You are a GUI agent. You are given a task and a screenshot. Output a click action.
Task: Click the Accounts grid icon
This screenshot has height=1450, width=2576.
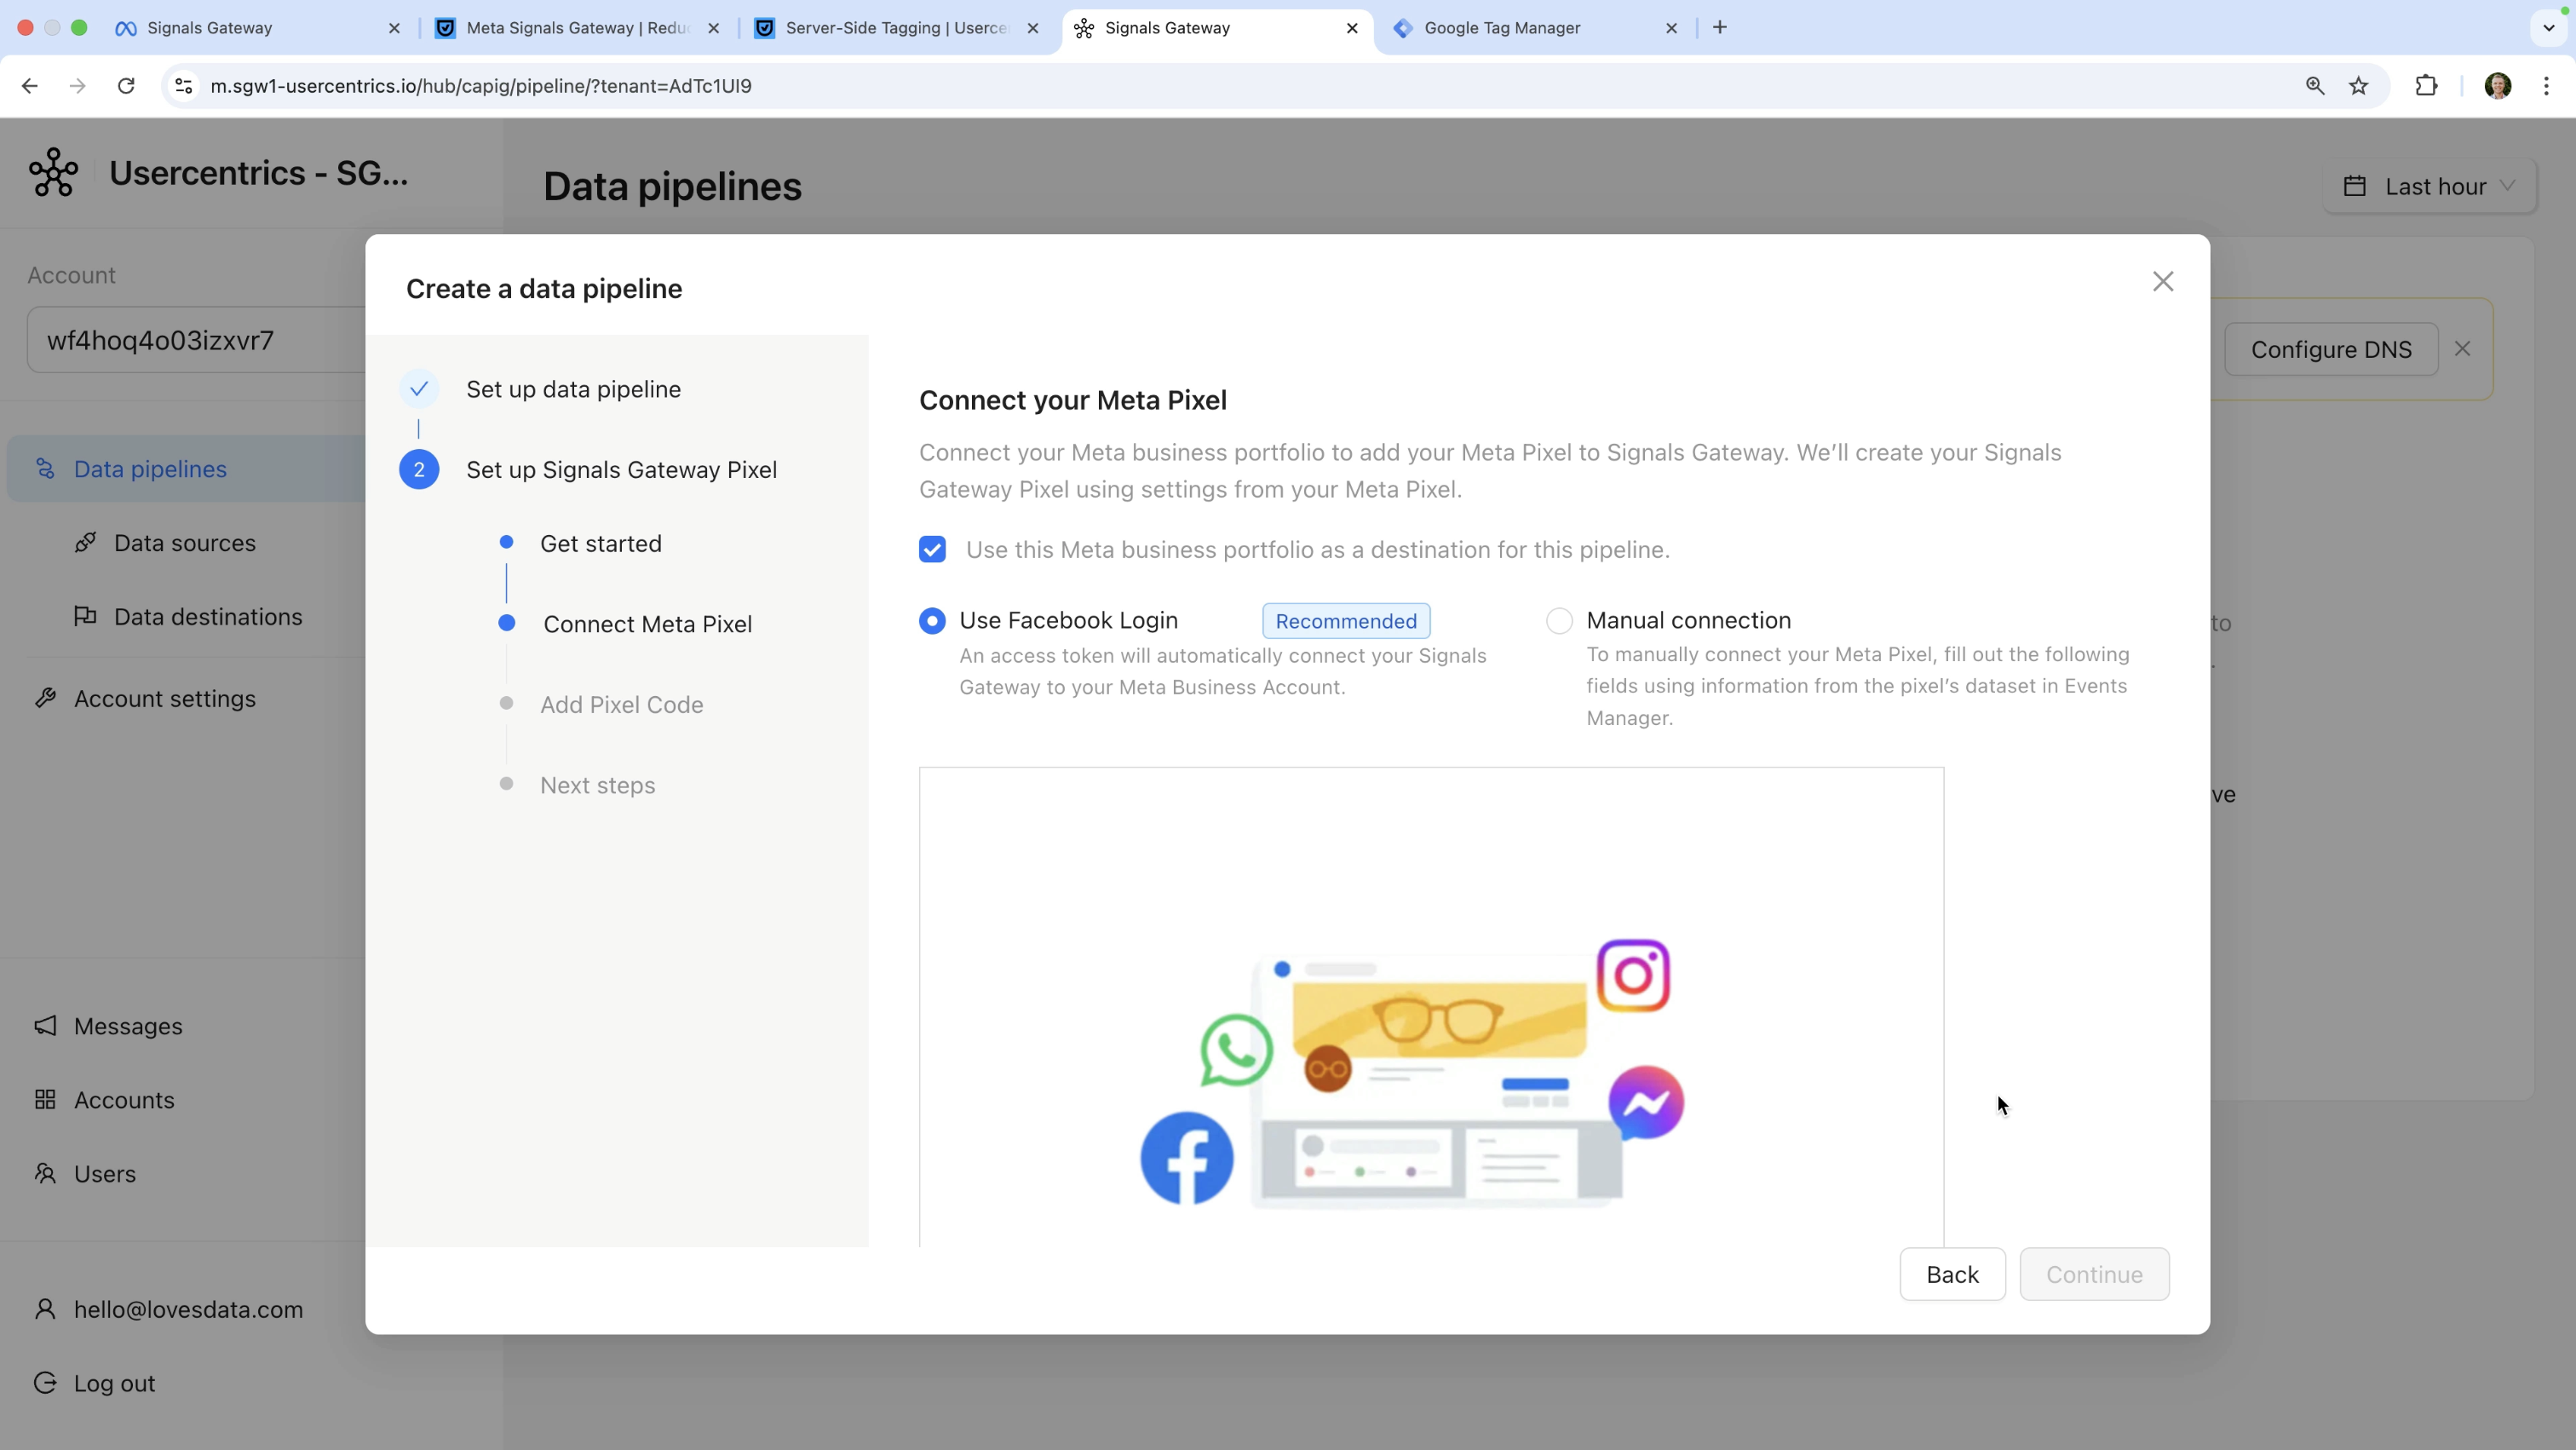click(45, 1099)
